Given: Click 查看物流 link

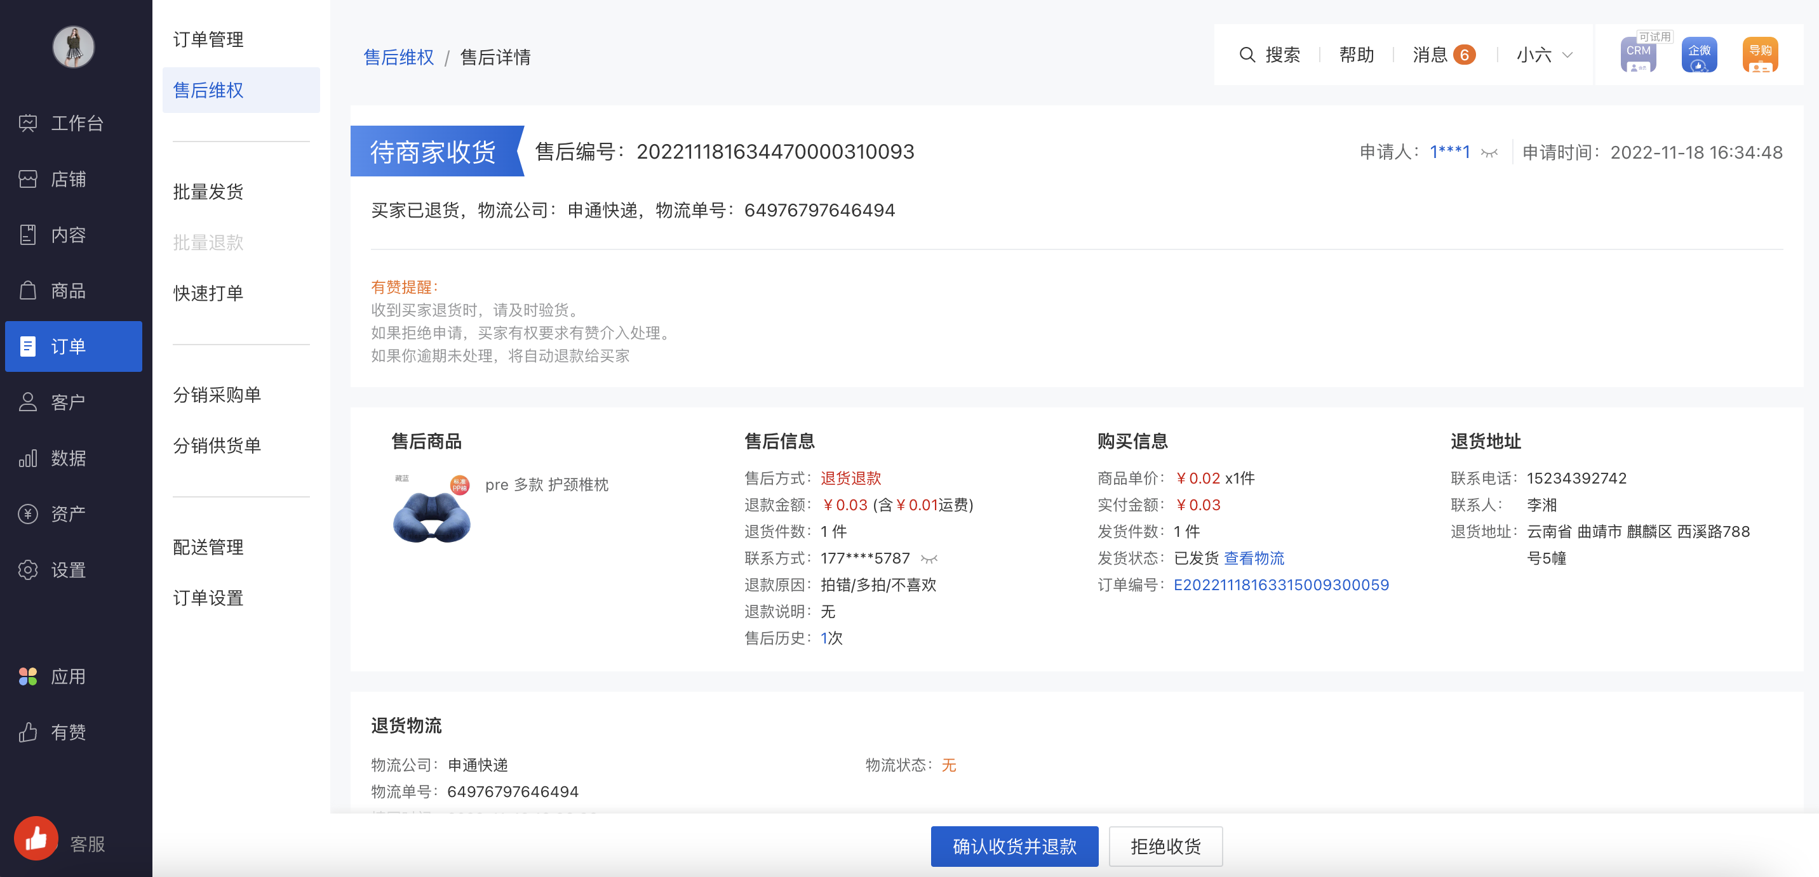Looking at the screenshot, I should click(1253, 559).
